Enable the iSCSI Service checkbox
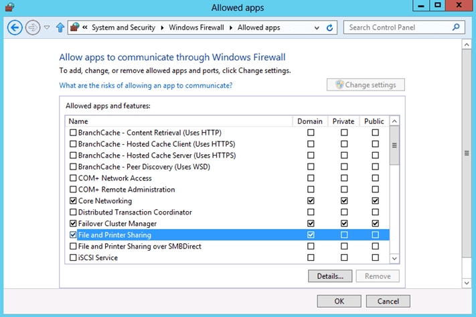 pyautogui.click(x=73, y=257)
